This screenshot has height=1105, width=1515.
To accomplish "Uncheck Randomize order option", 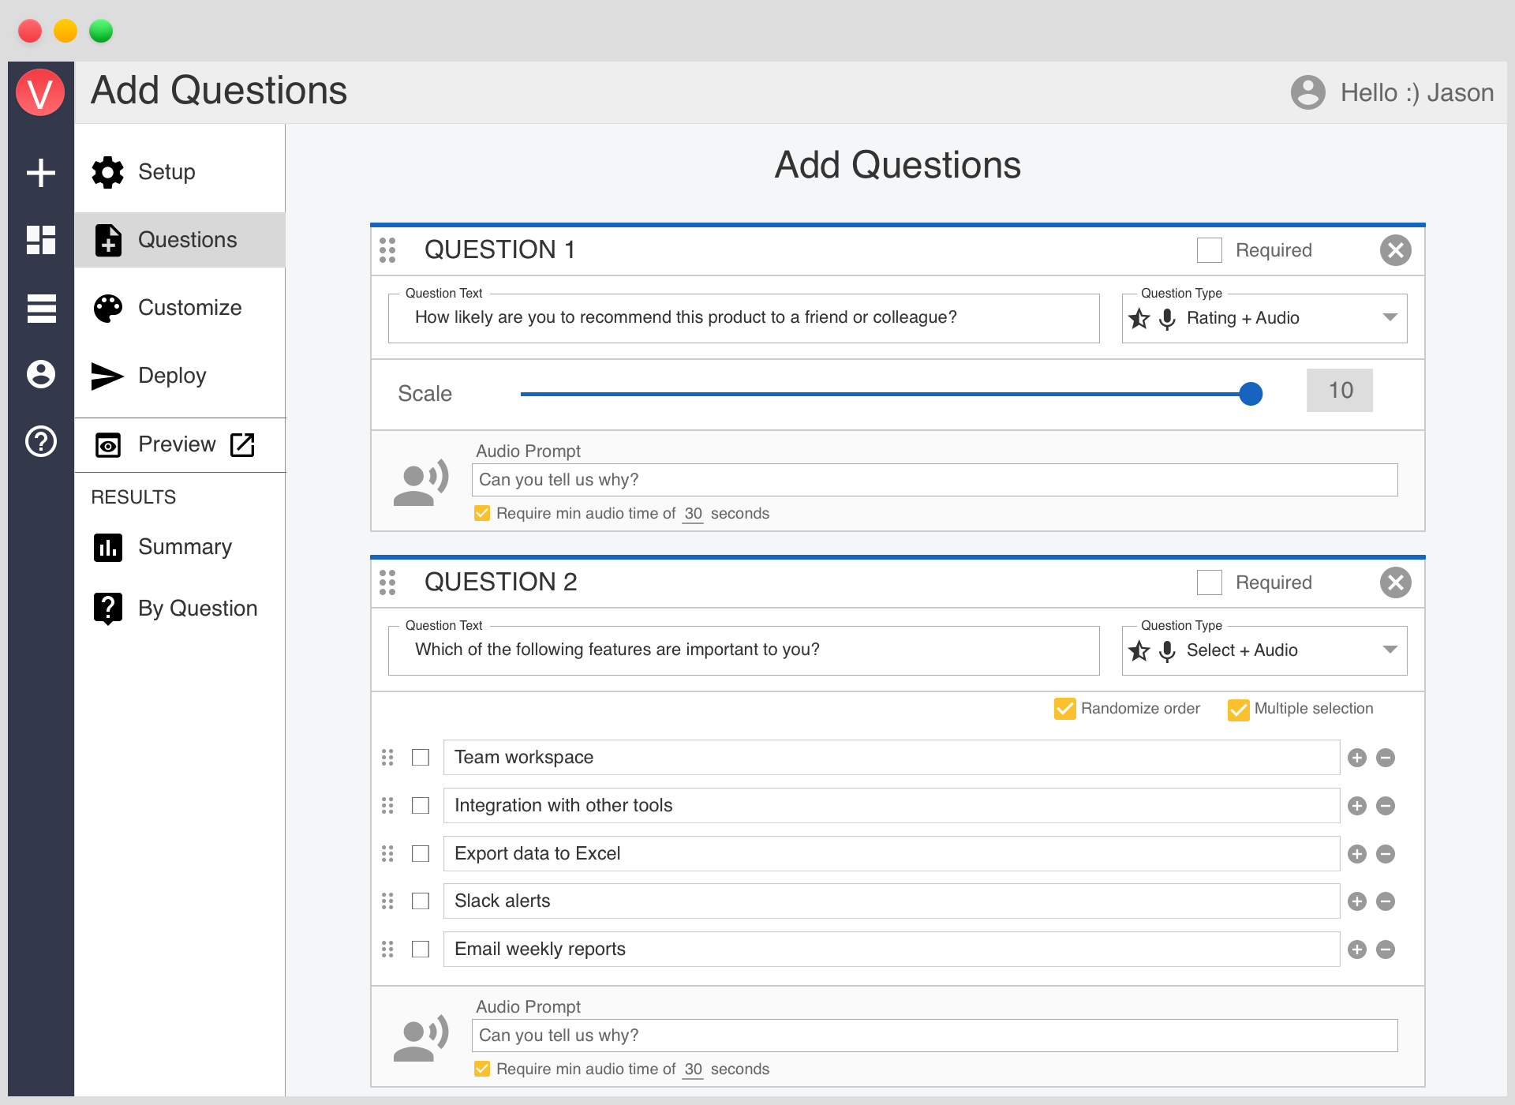I will click(1064, 709).
